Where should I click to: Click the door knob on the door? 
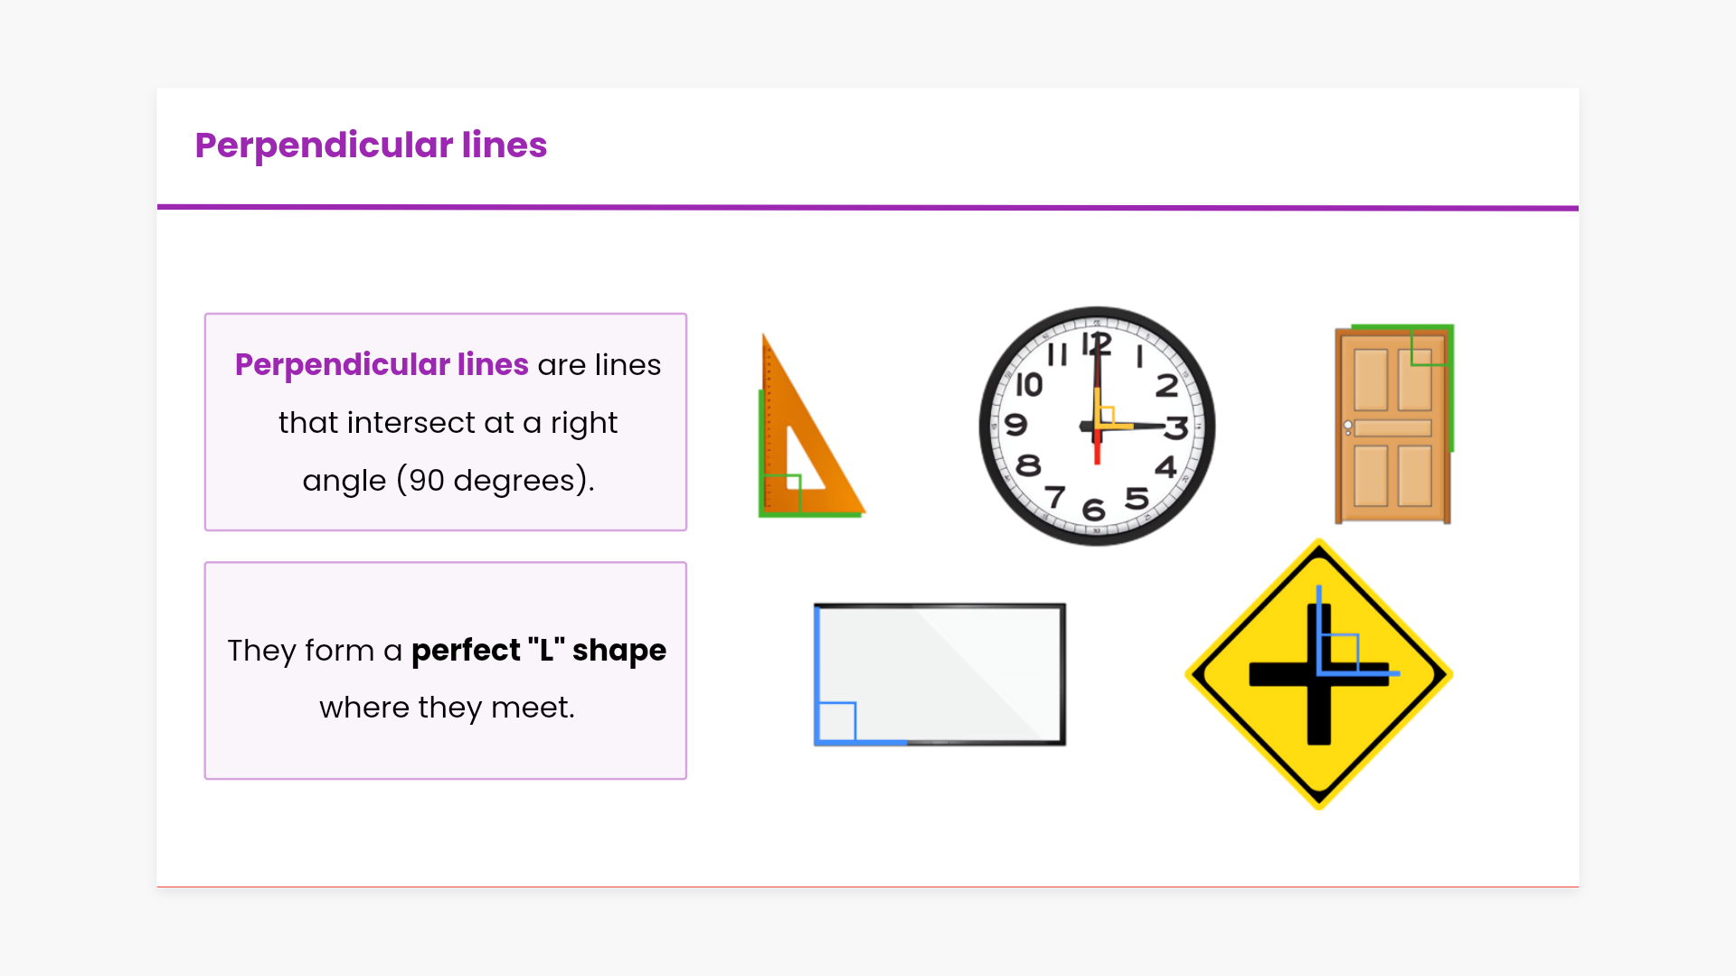pyautogui.click(x=1348, y=425)
